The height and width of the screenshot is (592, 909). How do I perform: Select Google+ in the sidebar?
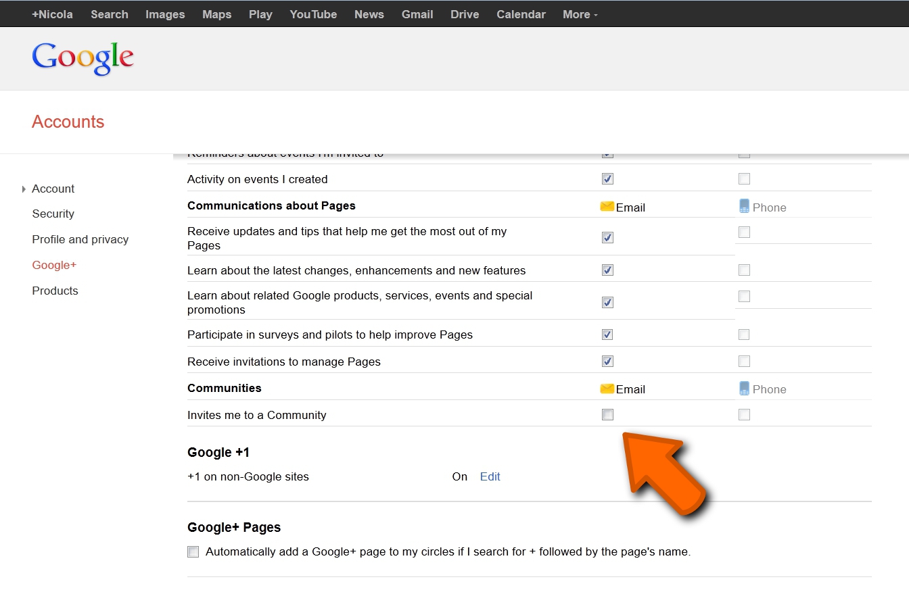pos(54,265)
